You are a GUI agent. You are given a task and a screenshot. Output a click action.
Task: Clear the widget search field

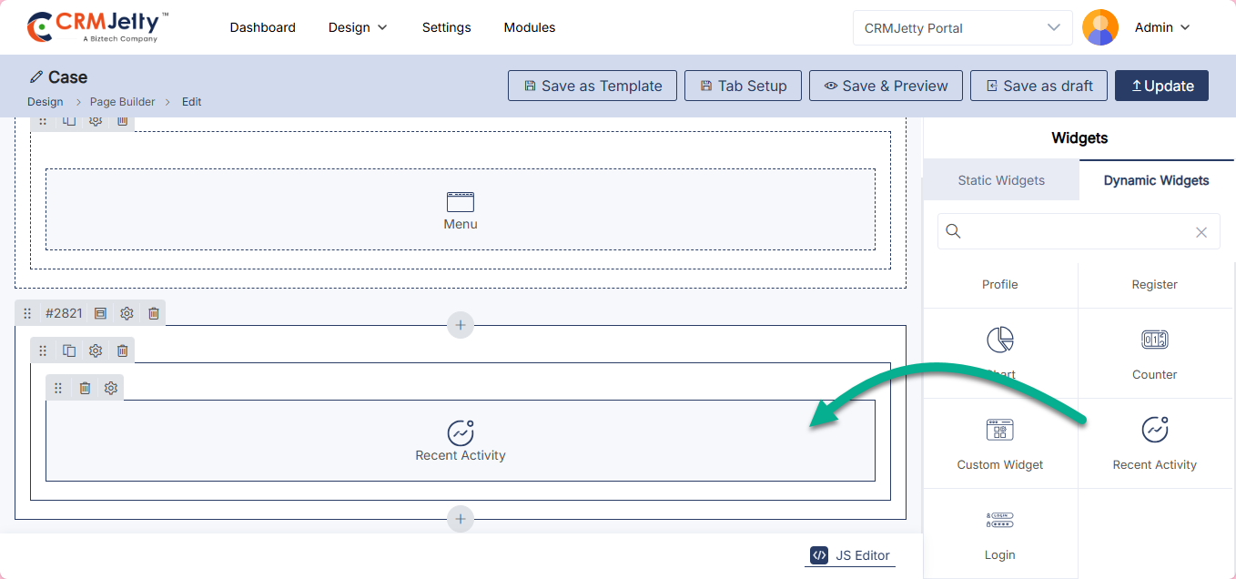[x=1201, y=232]
